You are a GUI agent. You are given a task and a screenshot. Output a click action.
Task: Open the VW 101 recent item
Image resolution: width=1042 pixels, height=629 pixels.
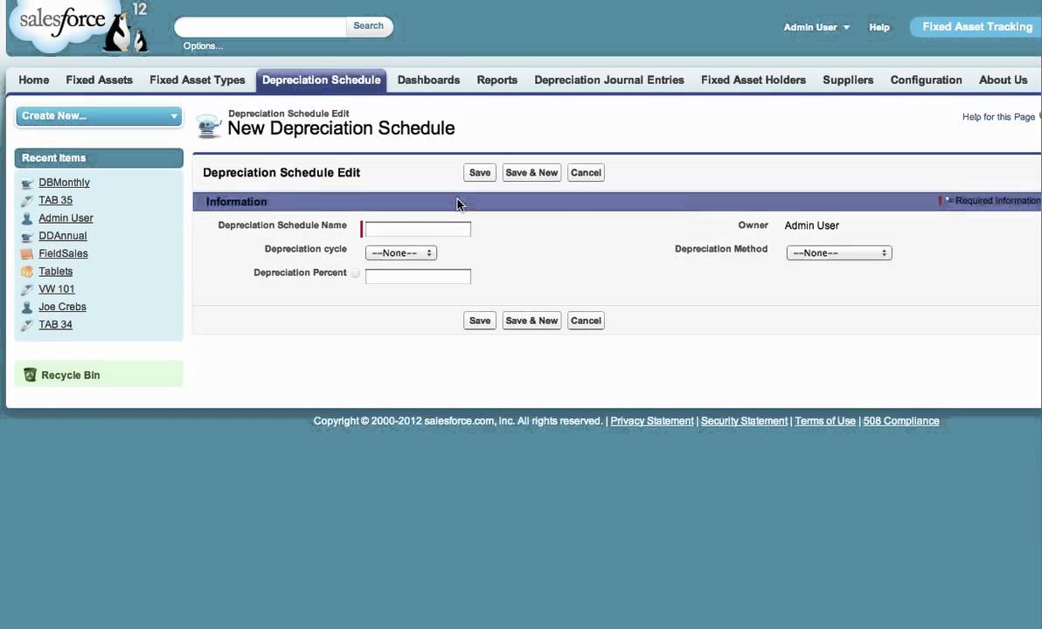[x=57, y=289]
